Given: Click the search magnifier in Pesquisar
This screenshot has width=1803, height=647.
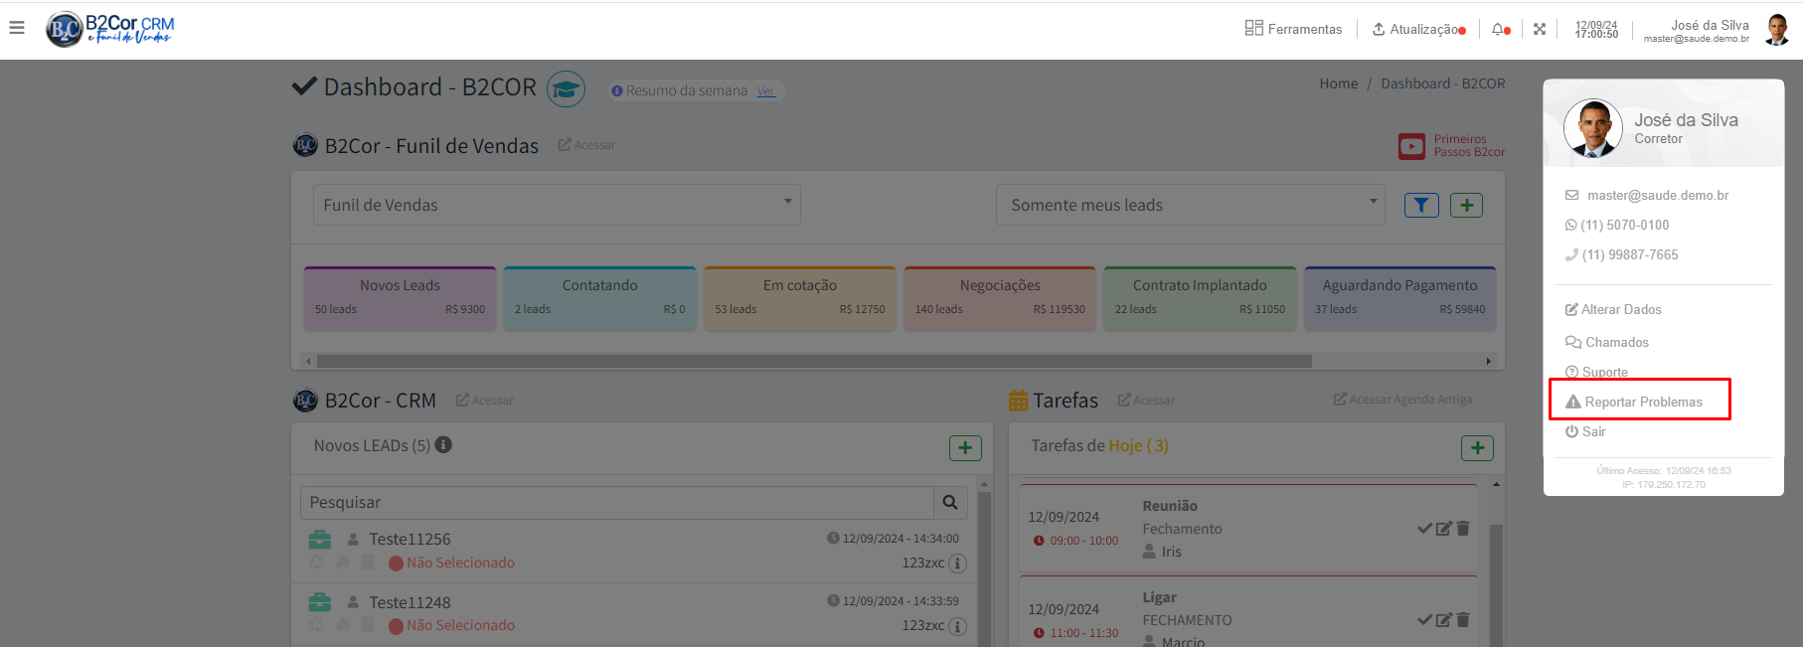Looking at the screenshot, I should pos(949,503).
